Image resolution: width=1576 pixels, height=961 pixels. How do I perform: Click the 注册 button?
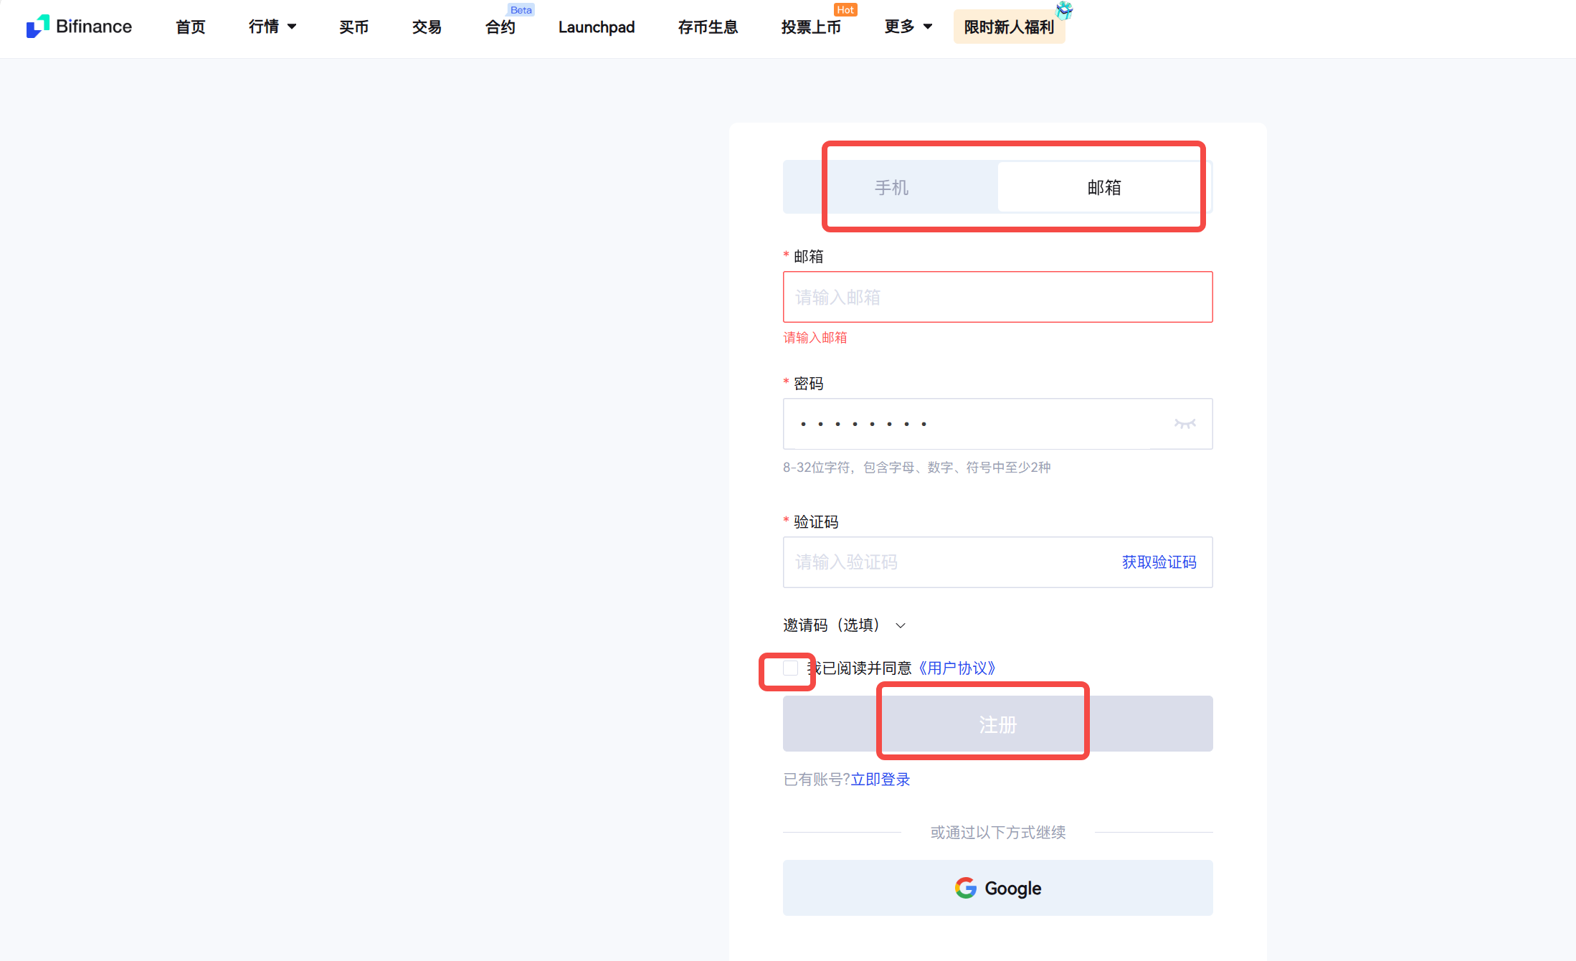point(997,724)
